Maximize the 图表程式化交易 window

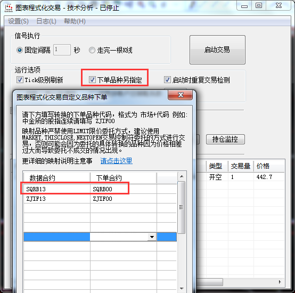click(x=259, y=6)
